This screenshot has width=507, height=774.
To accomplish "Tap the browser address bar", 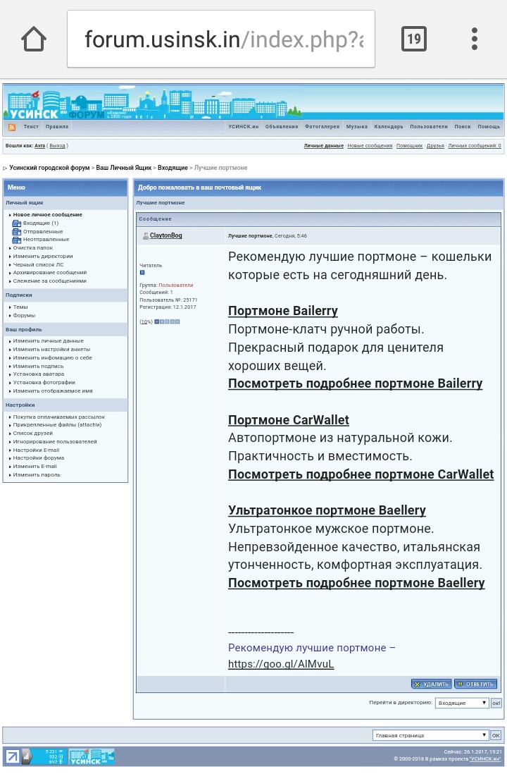I will [221, 39].
